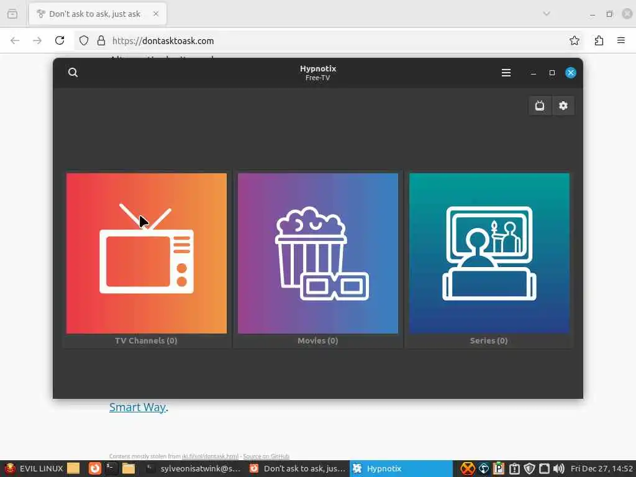Viewport: 636px width, 477px height.
Task: Click the P tray icon
Action: (499, 469)
